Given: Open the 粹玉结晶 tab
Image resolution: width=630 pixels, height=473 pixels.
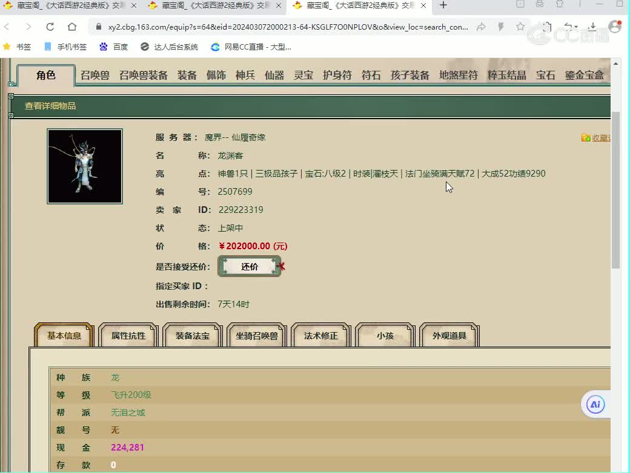Looking at the screenshot, I should click(x=506, y=75).
